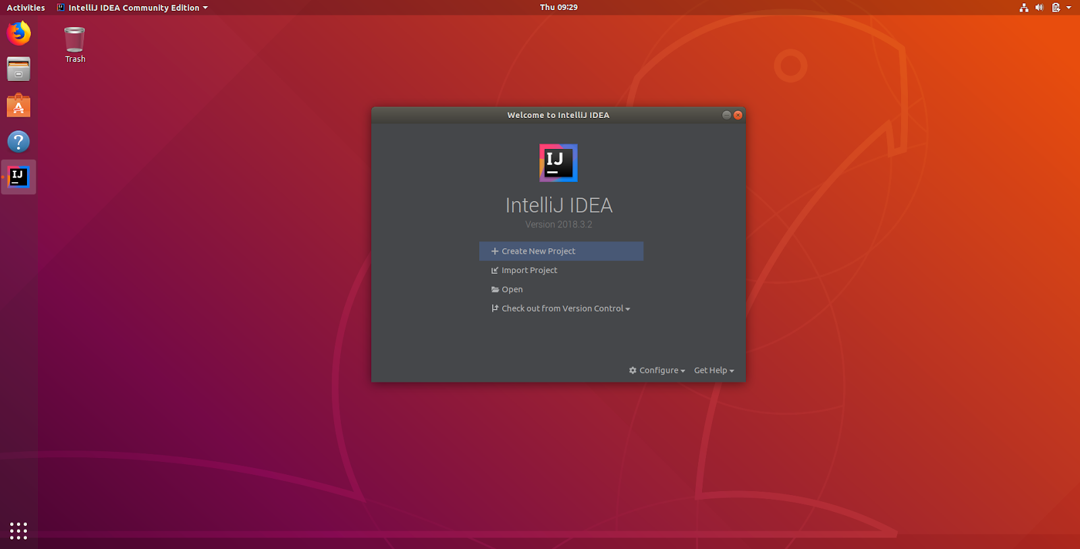Open the Get Help dropdown
This screenshot has width=1080, height=549.
pos(713,370)
